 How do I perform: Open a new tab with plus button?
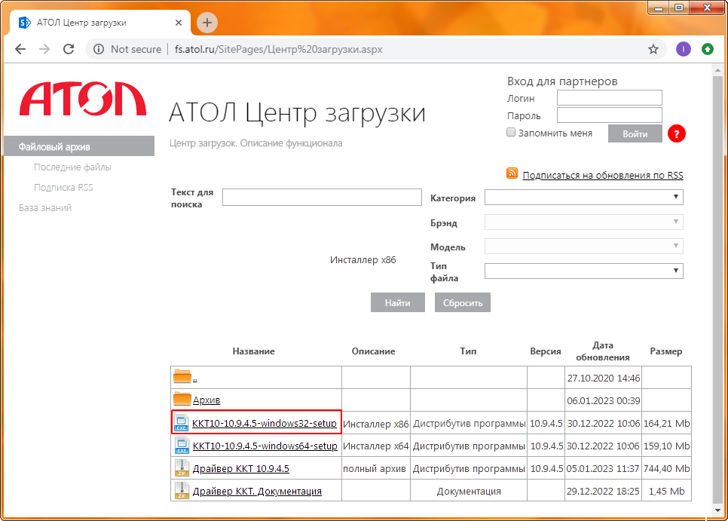(x=207, y=23)
